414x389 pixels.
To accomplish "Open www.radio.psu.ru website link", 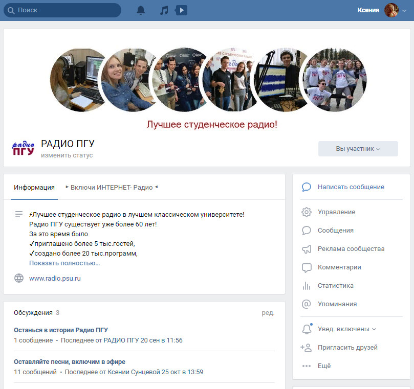I will (x=55, y=278).
